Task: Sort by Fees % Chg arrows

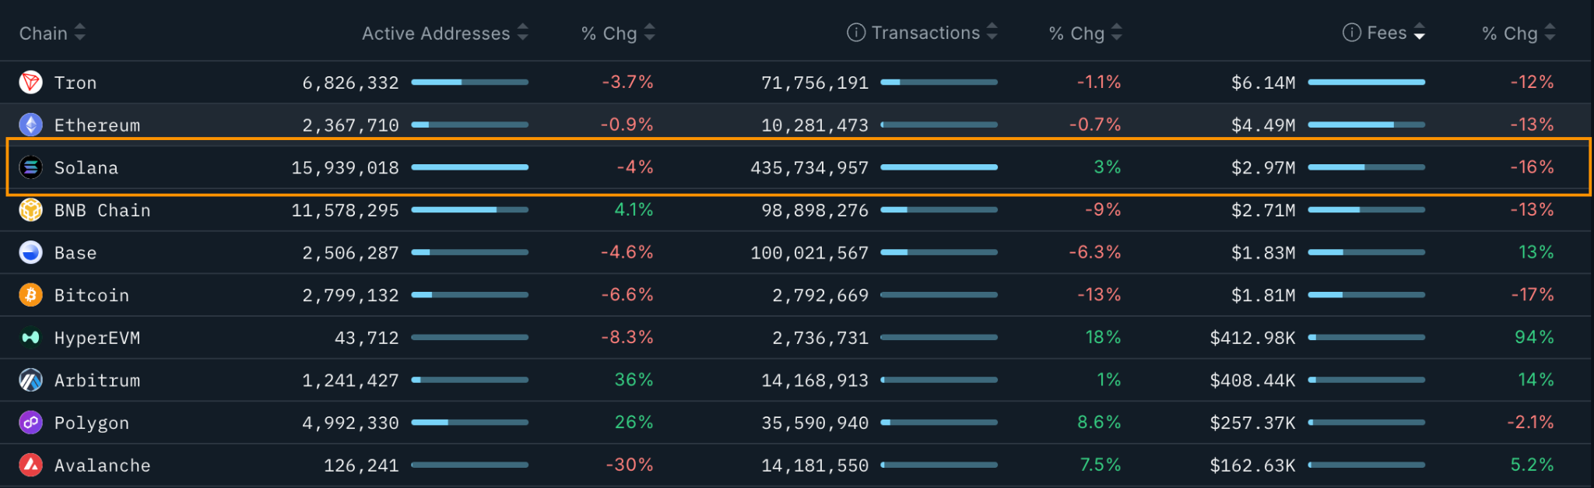Action: tap(1550, 33)
